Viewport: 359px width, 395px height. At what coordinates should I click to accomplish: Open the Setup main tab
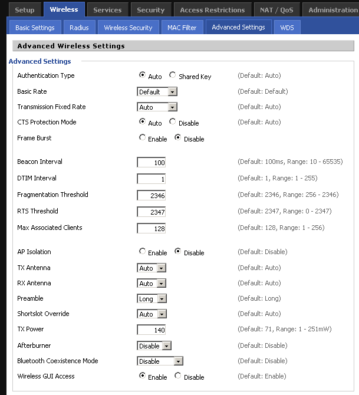click(25, 10)
